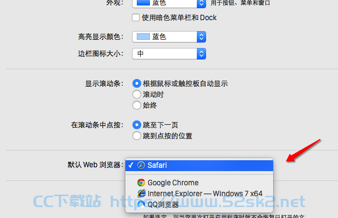
Task: Open the 外观 appearance dropdown
Action: pyautogui.click(x=169, y=3)
